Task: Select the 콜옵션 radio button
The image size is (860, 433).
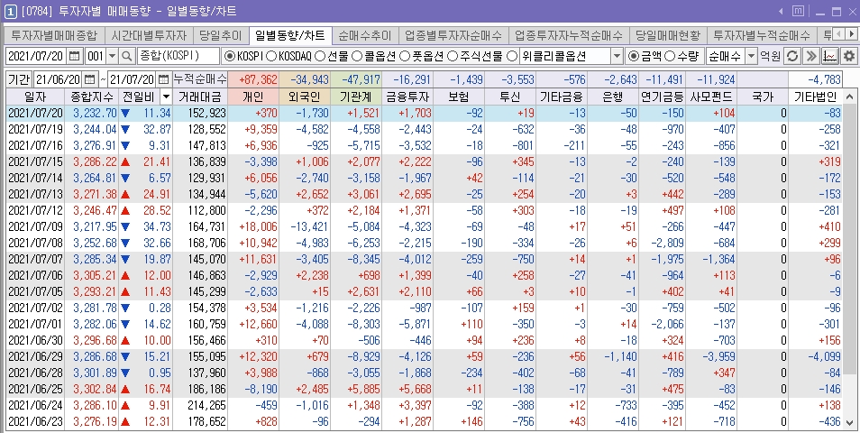Action: 356,55
